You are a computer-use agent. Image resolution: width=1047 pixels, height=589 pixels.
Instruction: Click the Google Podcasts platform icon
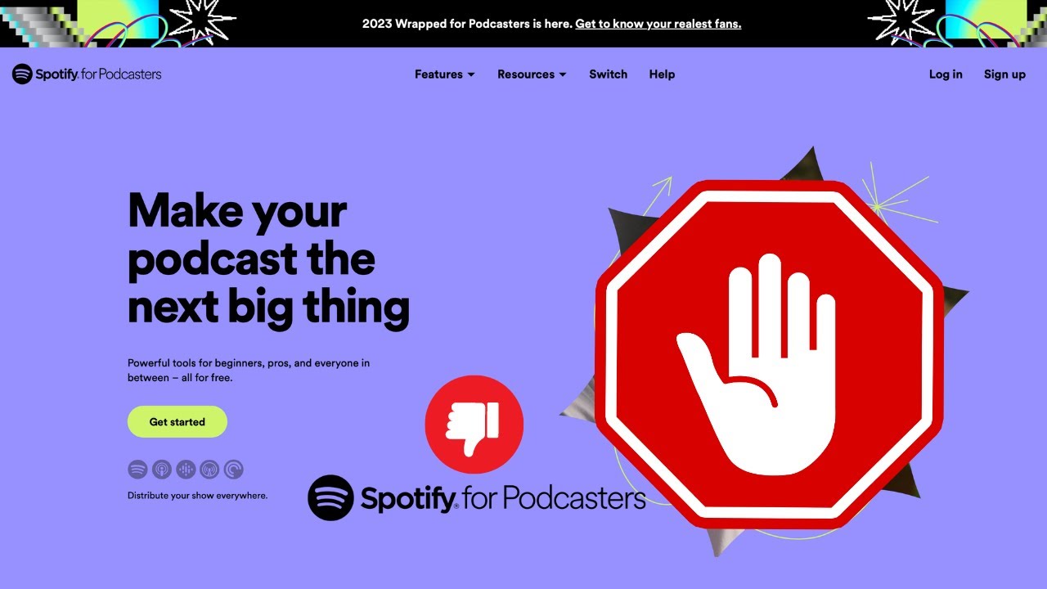pos(186,470)
